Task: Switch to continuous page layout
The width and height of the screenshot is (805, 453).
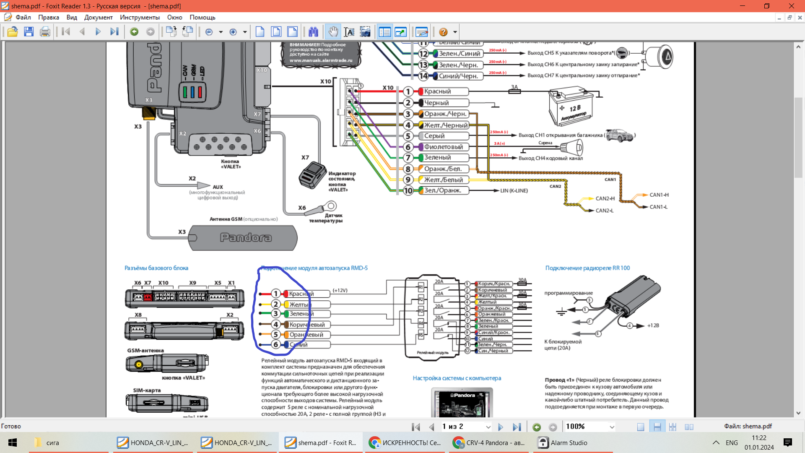Action: tap(657, 427)
